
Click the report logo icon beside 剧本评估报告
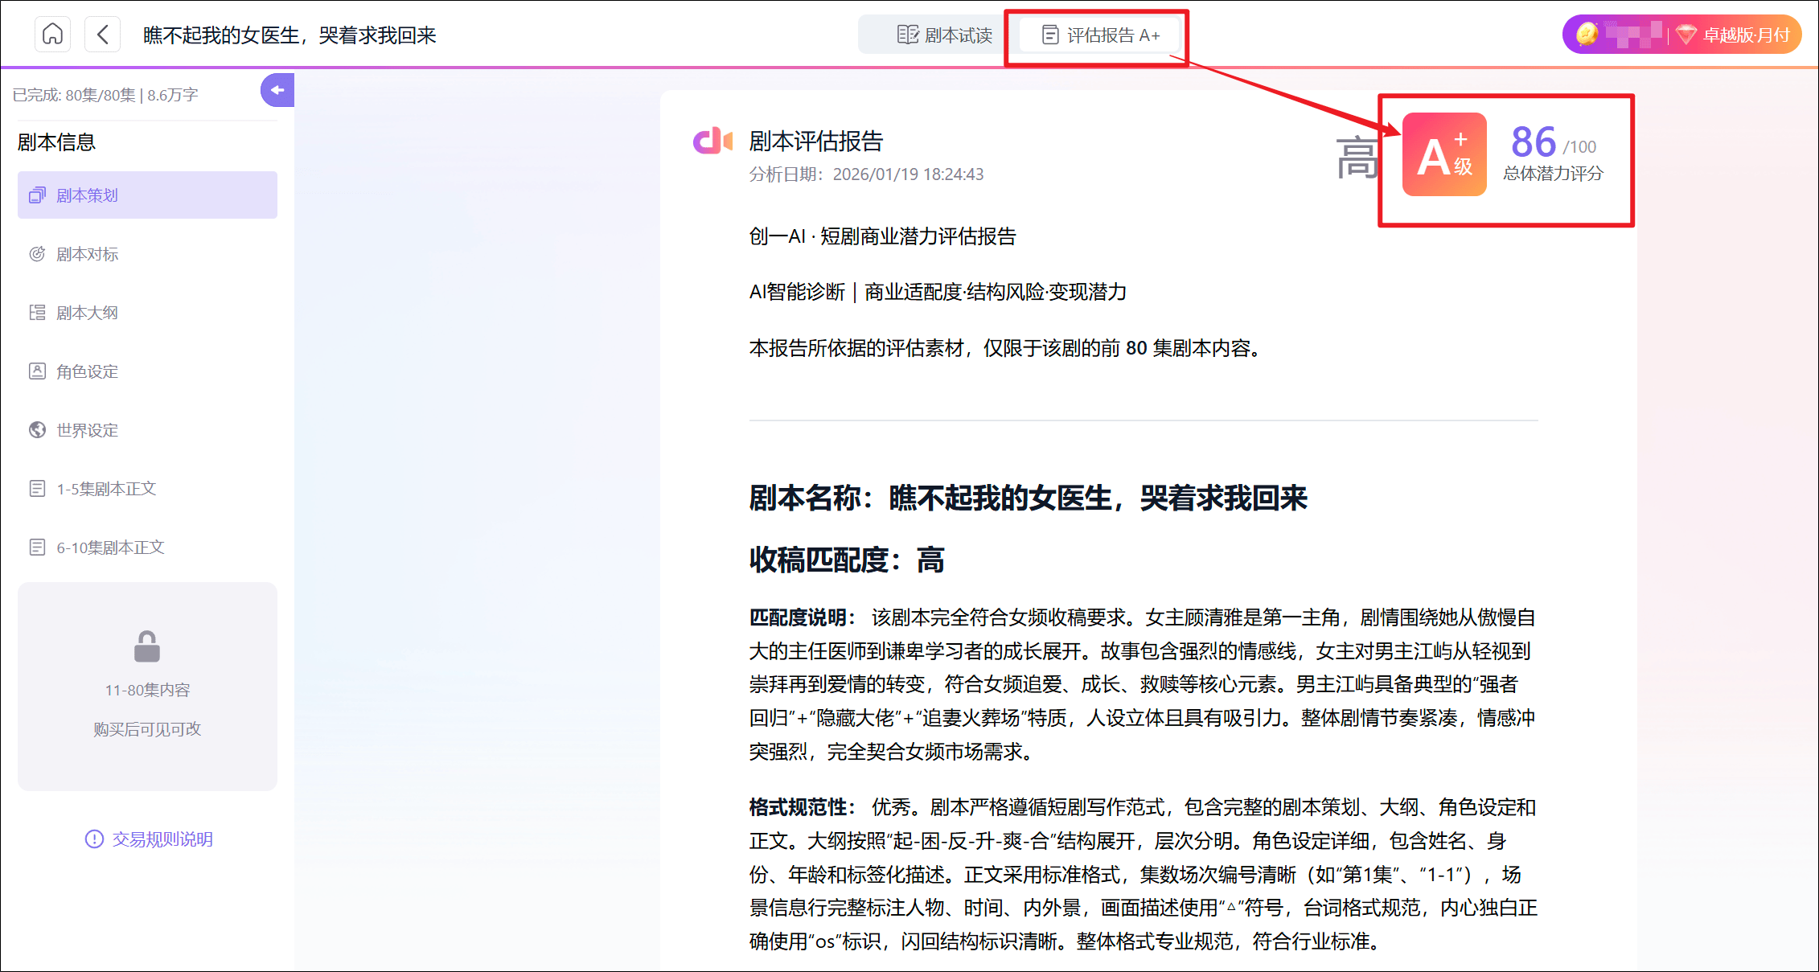point(712,141)
